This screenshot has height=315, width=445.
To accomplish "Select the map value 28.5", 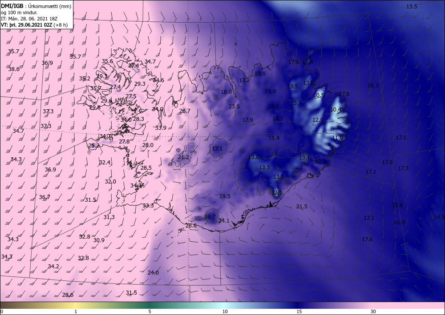I will click(146, 167).
